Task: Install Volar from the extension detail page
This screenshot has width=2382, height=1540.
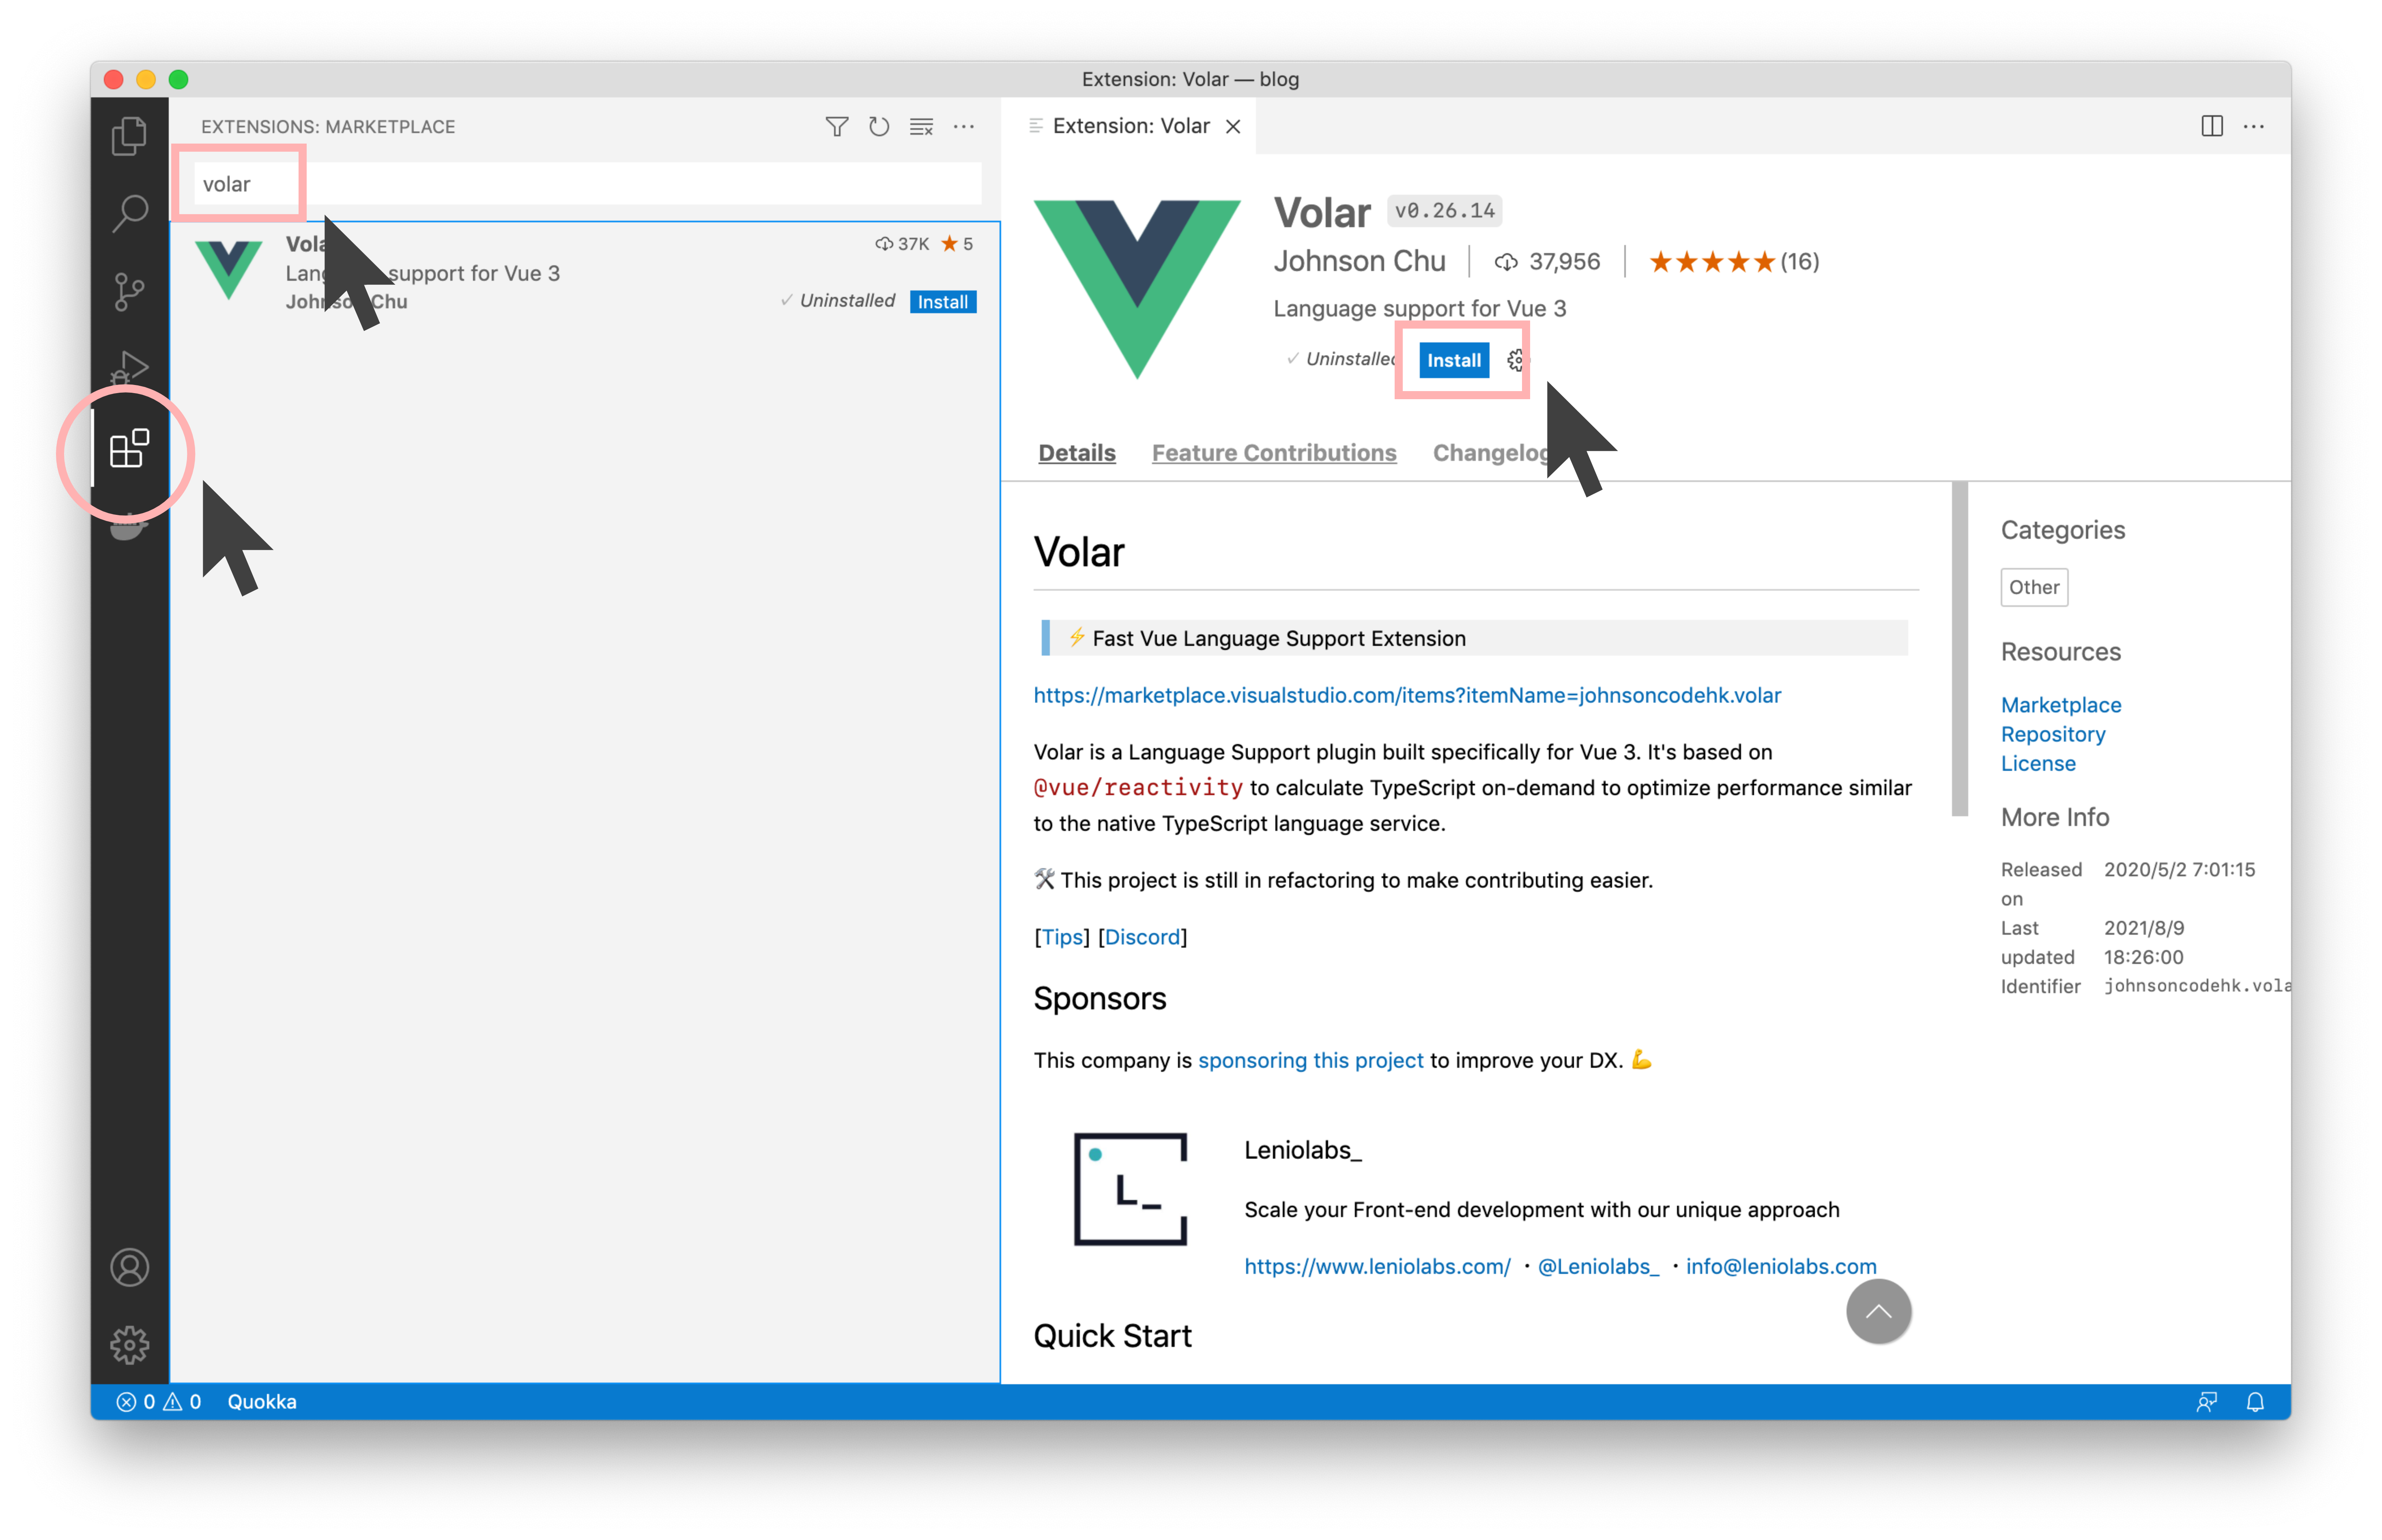Action: [x=1453, y=360]
